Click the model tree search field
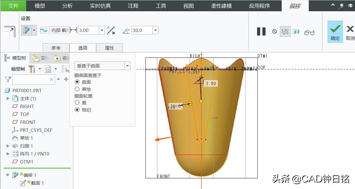The height and width of the screenshot is (189, 355). point(33,79)
